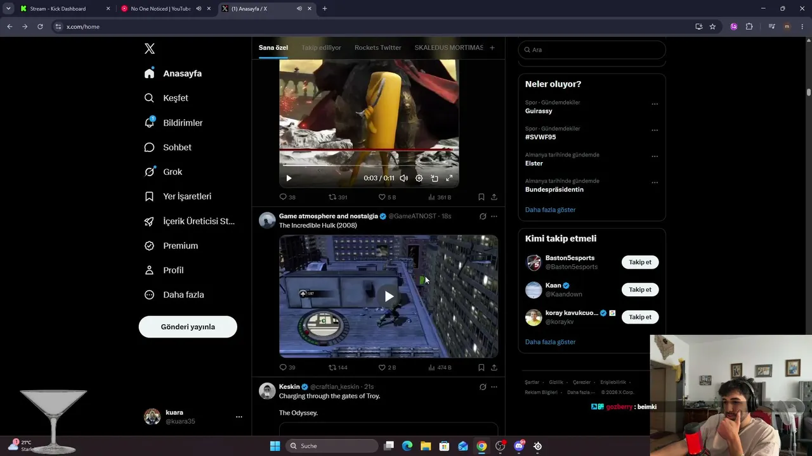Click the Ara search field
812x456 pixels.
tap(592, 49)
